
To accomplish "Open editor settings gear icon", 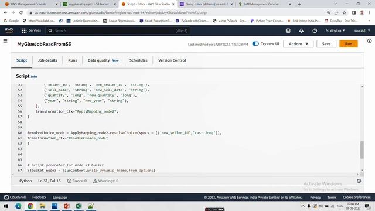I will (x=359, y=181).
